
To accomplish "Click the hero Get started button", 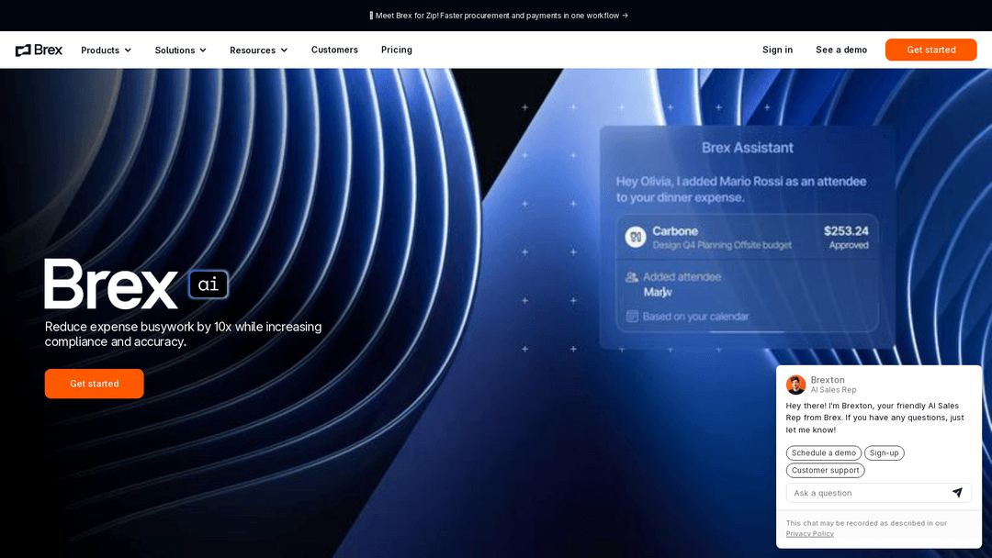I will click(x=95, y=384).
